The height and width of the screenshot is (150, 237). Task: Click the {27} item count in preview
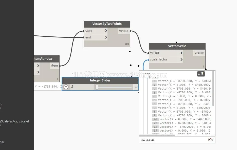pos(211,139)
